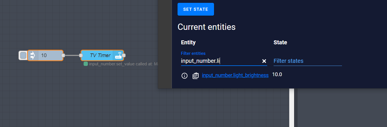Viewport: 387px width, 127px height.
Task: Click the arrow icon on the inject node
Action: point(32,55)
